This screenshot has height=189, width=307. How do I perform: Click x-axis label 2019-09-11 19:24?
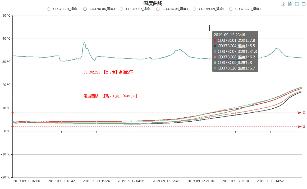click(x=96, y=181)
